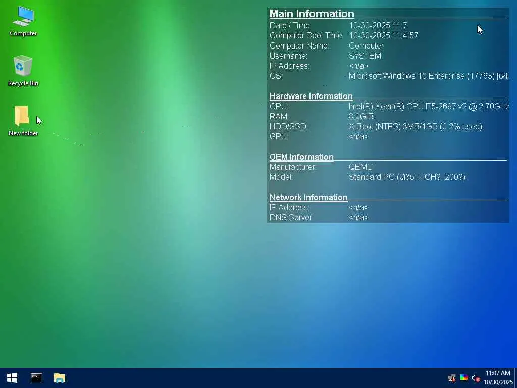Screen dimensions: 517x388
Task: Click the Model value Standard PC (Q35 + ICH9, 2009)
Action: tap(407, 177)
